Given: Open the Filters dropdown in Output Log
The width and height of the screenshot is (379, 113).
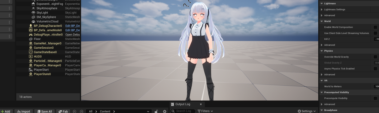Looking at the screenshot, I should [205, 111].
